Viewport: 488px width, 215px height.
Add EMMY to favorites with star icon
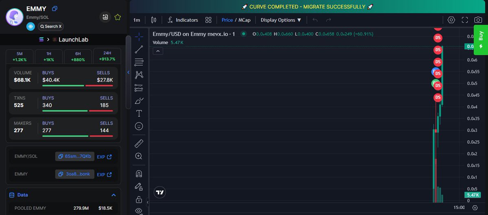[118, 17]
